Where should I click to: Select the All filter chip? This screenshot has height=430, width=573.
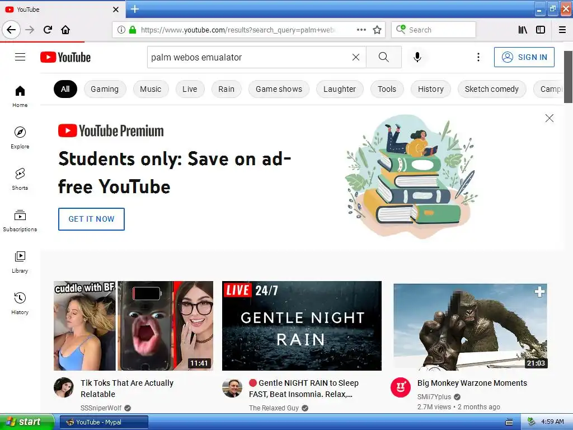tap(65, 89)
